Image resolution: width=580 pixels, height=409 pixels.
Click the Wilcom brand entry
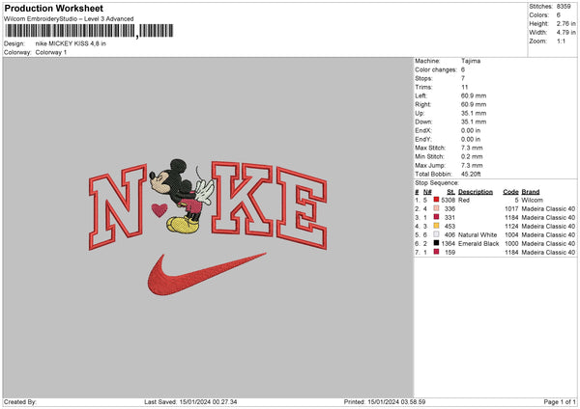point(532,200)
